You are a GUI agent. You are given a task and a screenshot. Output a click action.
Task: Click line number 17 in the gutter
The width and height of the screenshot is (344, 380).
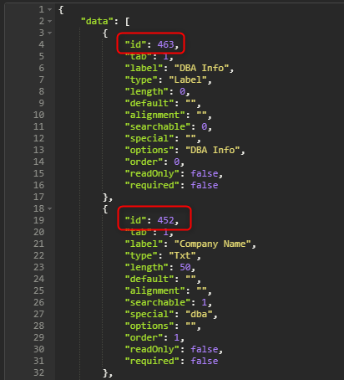(x=38, y=197)
